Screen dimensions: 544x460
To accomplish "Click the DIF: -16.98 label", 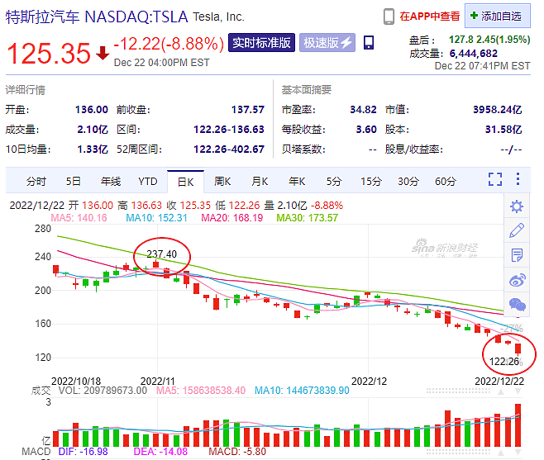I will click(83, 452).
